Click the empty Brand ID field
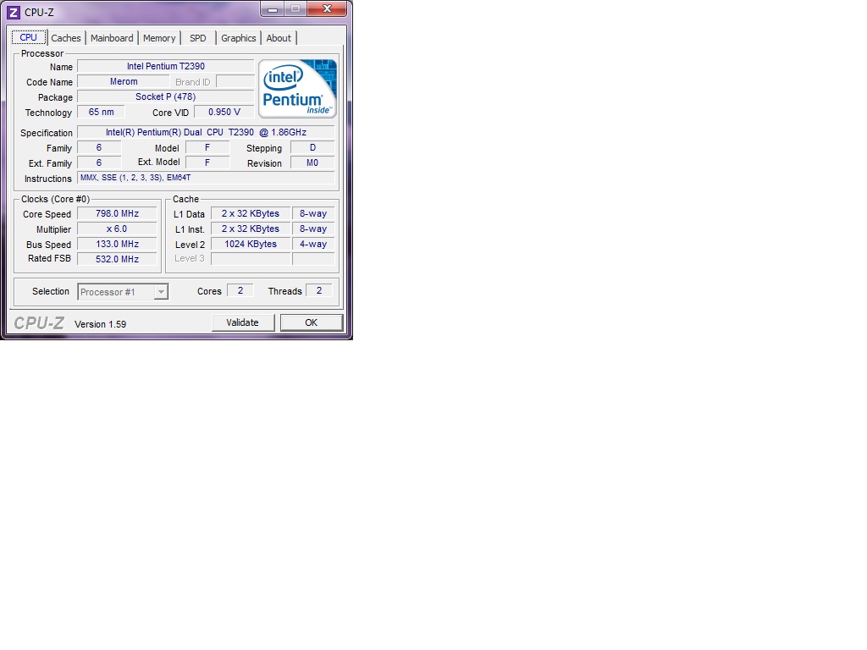 click(235, 82)
